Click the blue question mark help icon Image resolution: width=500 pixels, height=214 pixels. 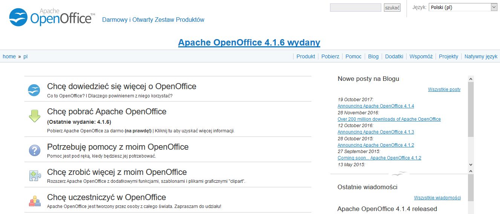coord(35,150)
